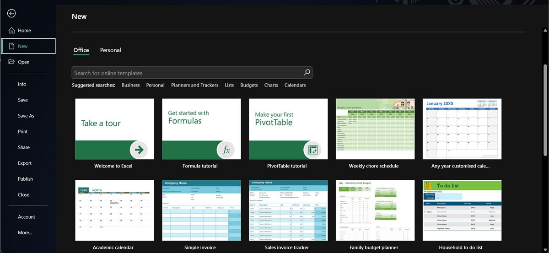The image size is (549, 253).
Task: Click the Welcome to Excel caption
Action: pyautogui.click(x=113, y=166)
